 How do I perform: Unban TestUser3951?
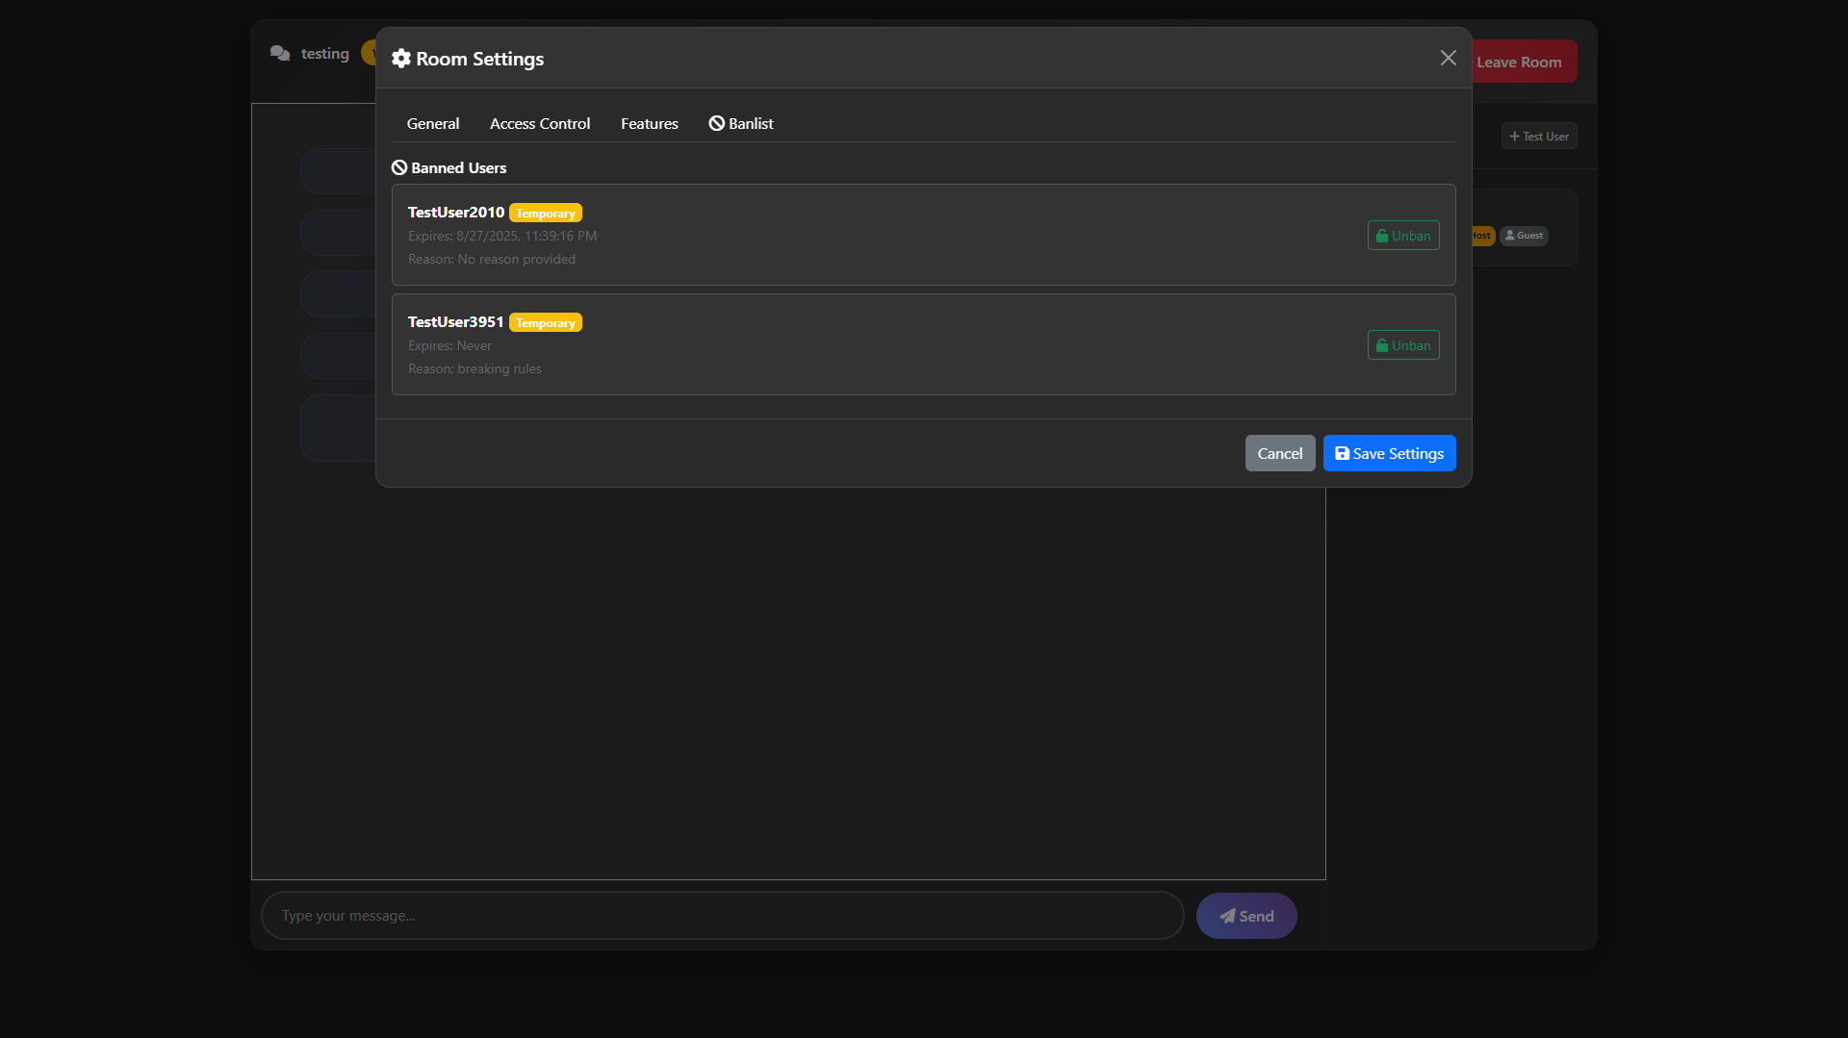[1402, 345]
